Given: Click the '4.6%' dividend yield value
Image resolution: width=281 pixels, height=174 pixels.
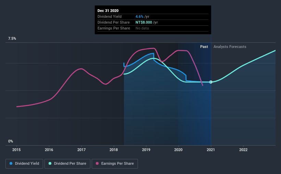Looking at the screenshot, I should click(139, 16).
